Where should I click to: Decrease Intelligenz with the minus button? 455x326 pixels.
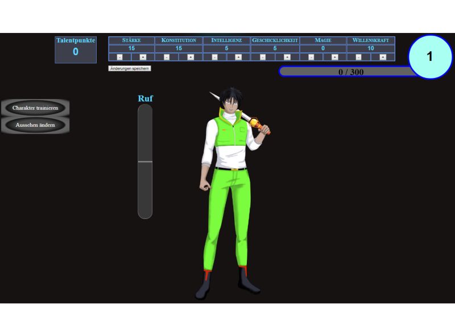tap(214, 57)
